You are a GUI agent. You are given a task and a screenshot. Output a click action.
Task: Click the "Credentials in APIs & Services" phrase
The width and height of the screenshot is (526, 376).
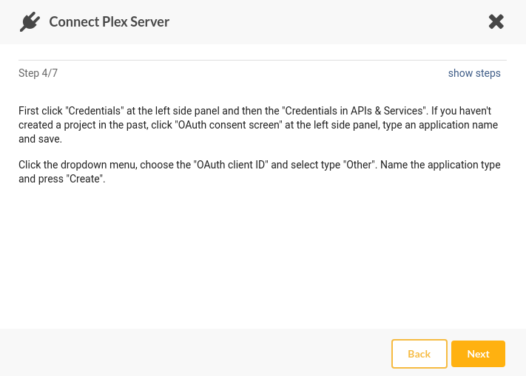coord(354,111)
